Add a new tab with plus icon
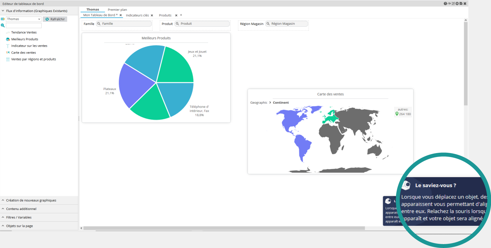The height and width of the screenshot is (248, 491). pos(181,15)
